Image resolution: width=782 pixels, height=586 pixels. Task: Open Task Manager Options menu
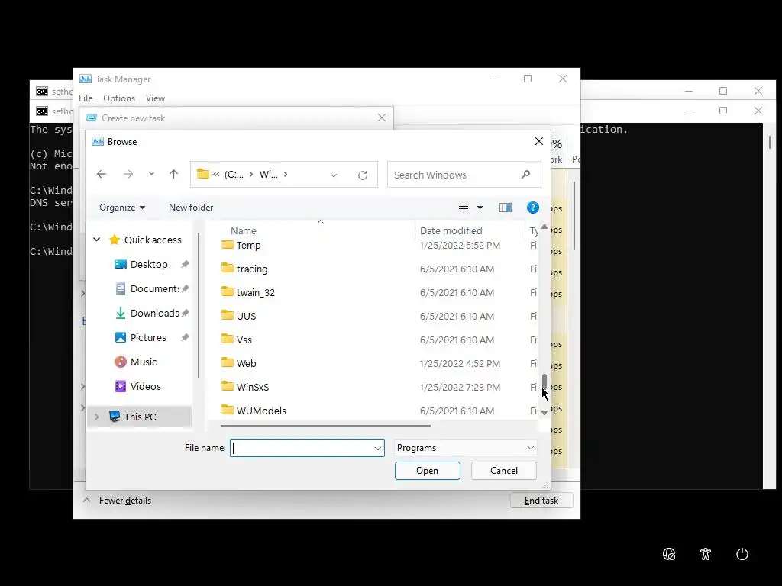119,98
